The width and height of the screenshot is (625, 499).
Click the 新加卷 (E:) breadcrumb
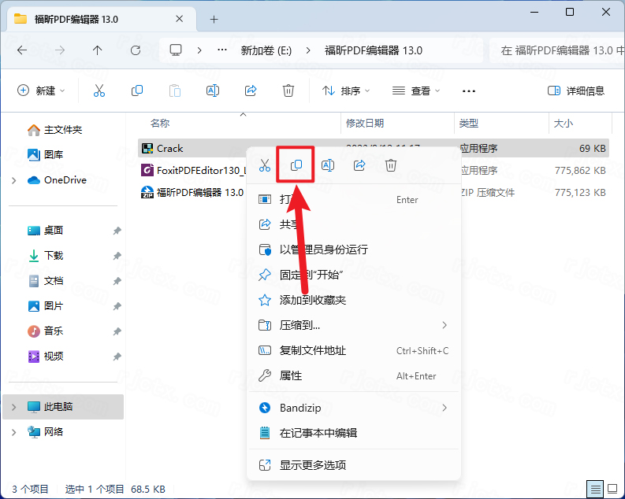point(266,50)
